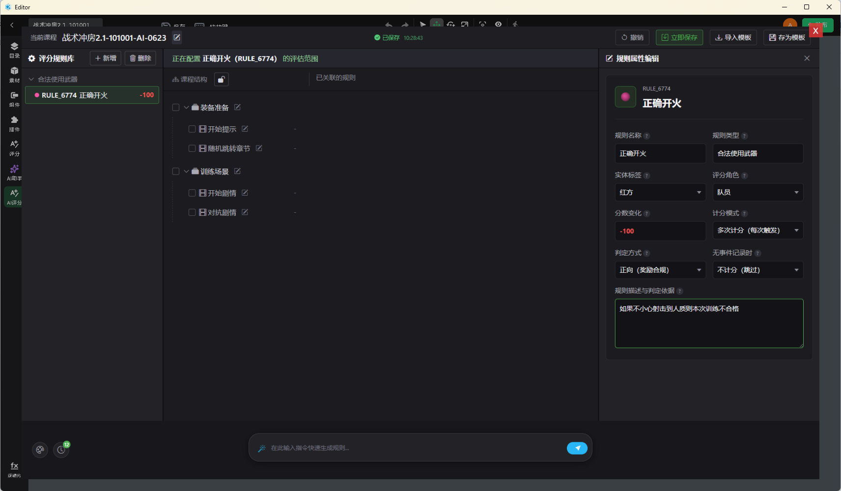
Task: Click the 分数变化 field showing -100
Action: click(660, 231)
